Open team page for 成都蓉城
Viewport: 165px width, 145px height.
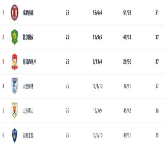28,13
